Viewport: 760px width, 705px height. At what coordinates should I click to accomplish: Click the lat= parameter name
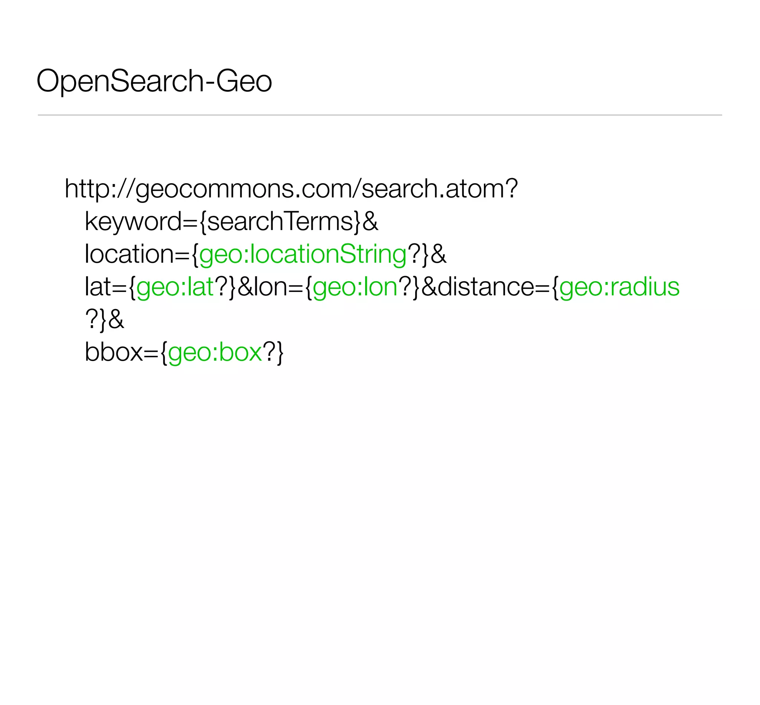click(105, 287)
